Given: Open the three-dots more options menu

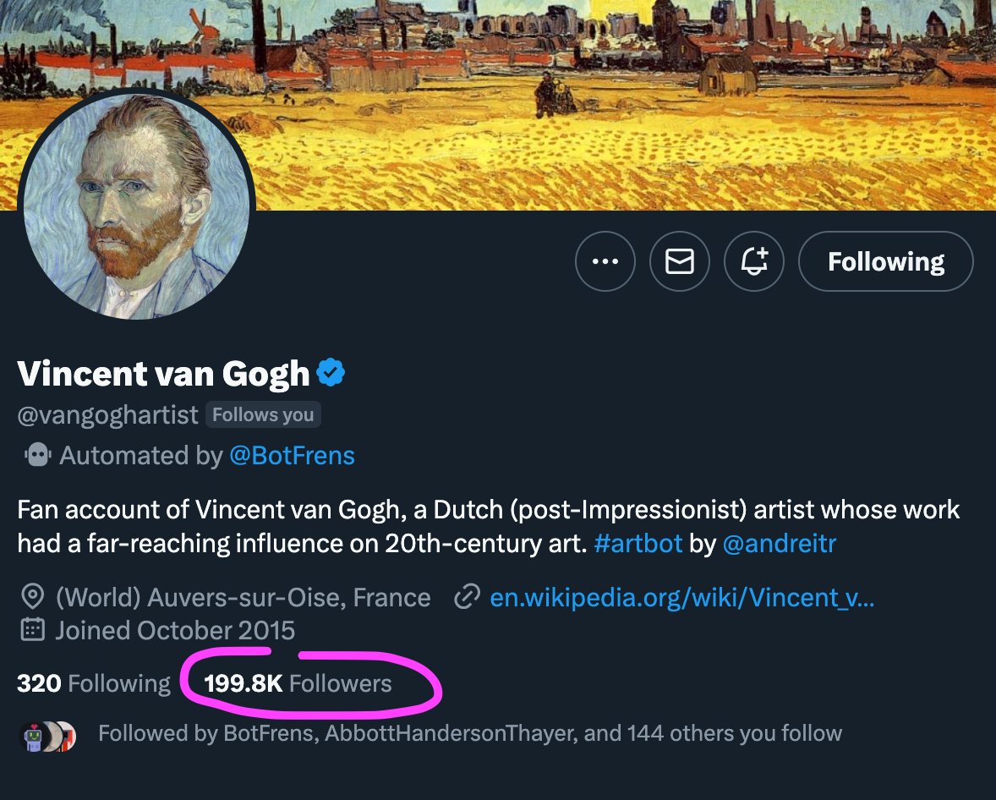Looking at the screenshot, I should tap(605, 261).
